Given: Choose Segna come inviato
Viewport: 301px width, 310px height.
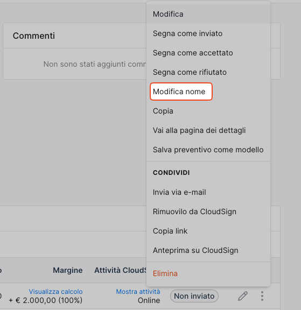Looking at the screenshot, I should click(x=208, y=33).
